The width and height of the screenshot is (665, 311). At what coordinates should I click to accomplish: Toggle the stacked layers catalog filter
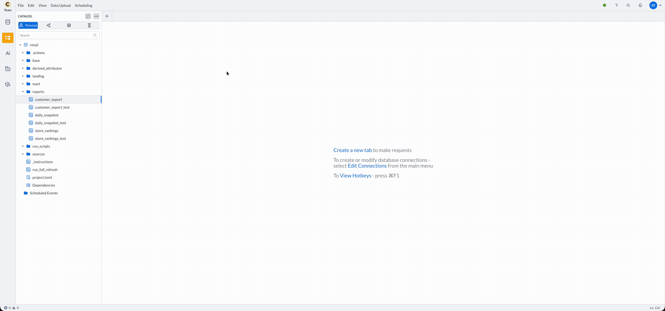click(69, 25)
